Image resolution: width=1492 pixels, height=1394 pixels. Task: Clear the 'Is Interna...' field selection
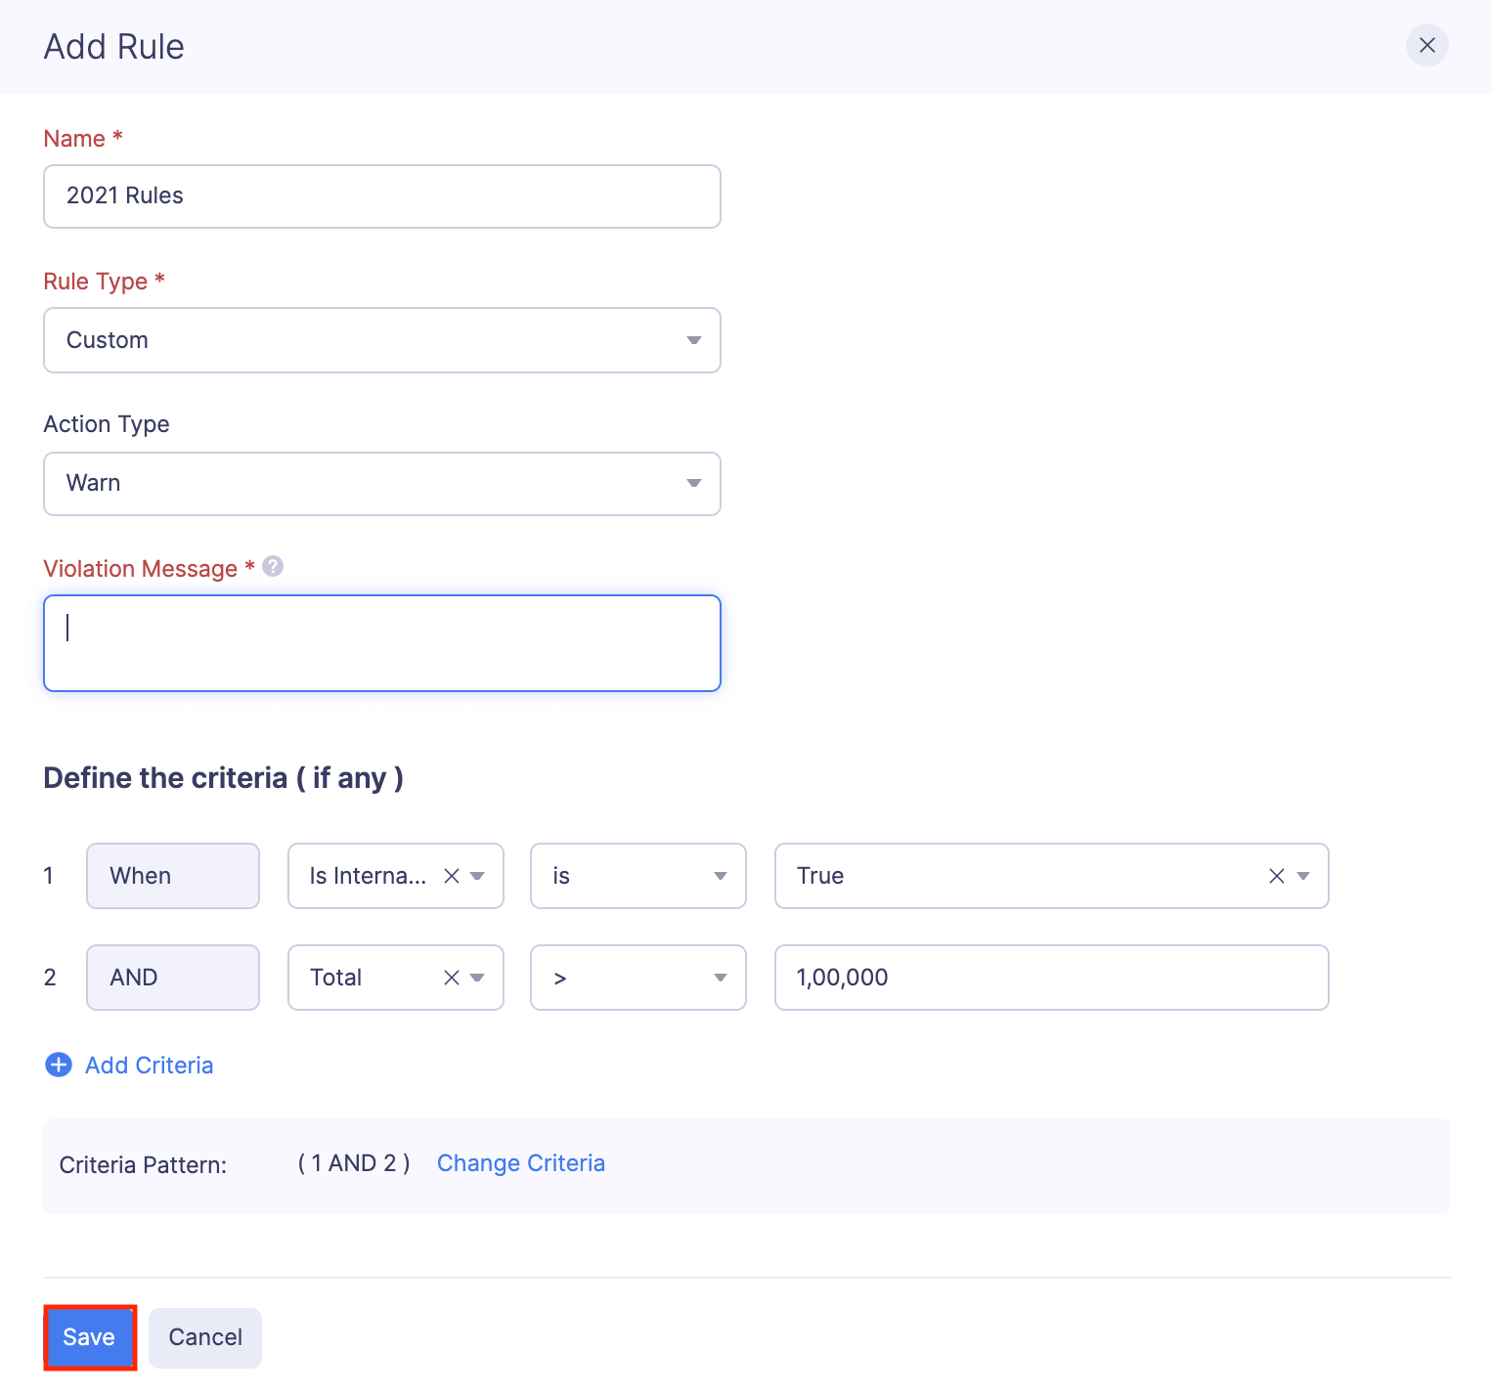click(x=452, y=876)
